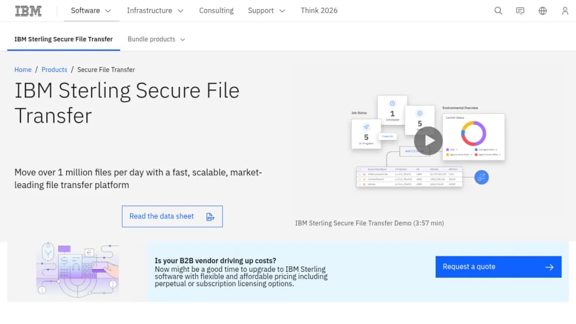The height and width of the screenshot is (324, 576).
Task: Click the 'IBM Sterling Secure File Transfer' main heading
Action: click(x=127, y=103)
